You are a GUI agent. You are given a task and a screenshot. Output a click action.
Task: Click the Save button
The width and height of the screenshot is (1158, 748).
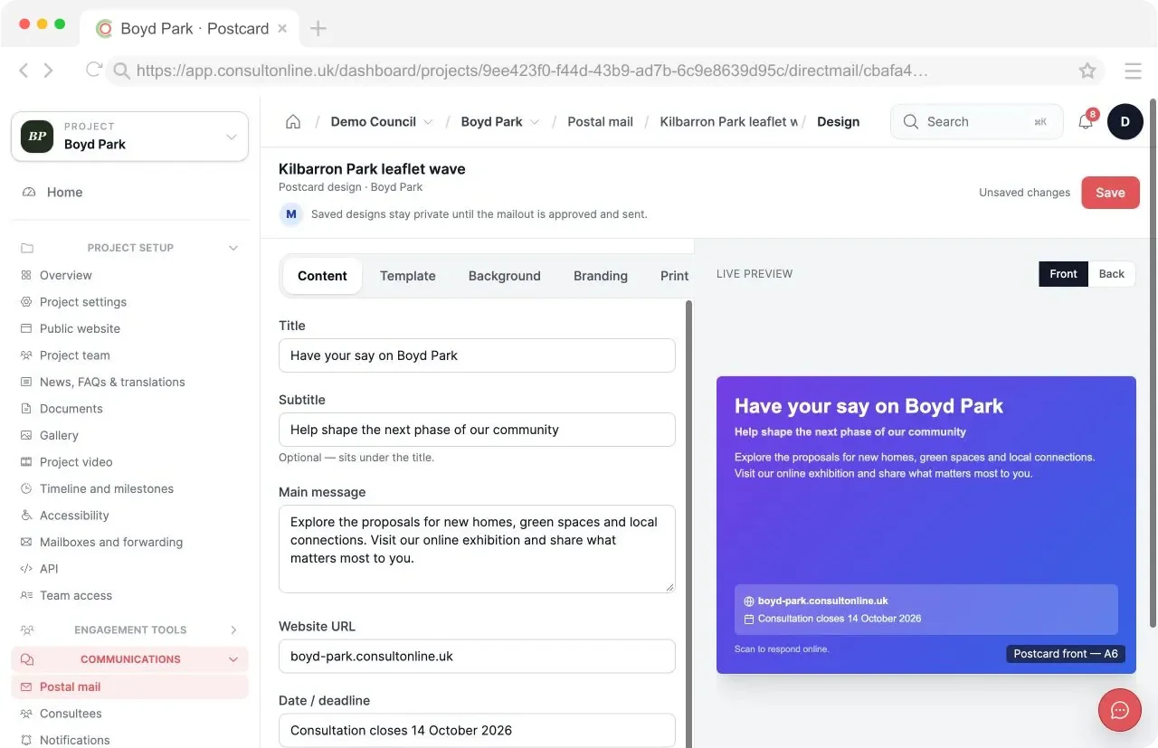pos(1110,193)
